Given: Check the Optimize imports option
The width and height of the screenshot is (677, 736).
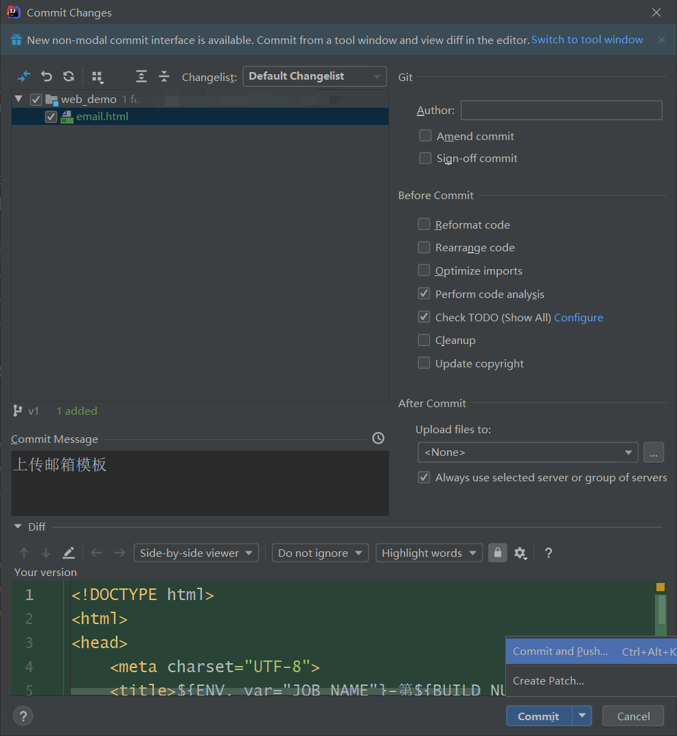Looking at the screenshot, I should pos(424,270).
